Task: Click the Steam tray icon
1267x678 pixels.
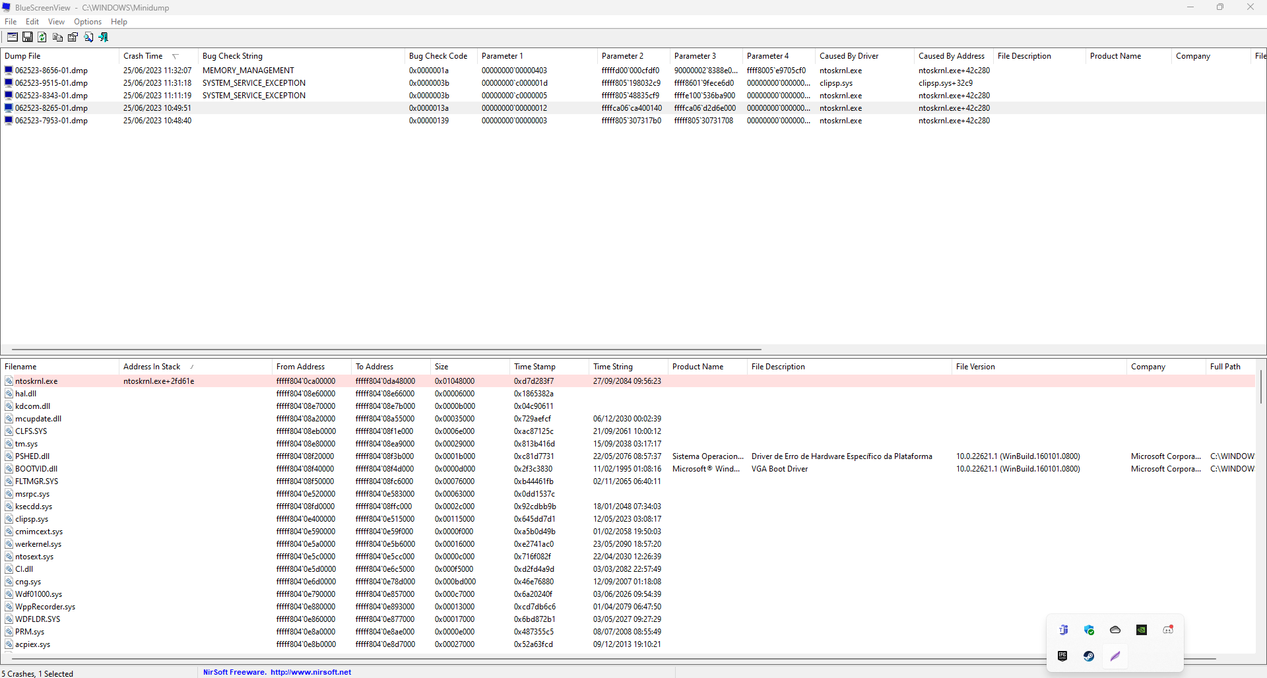Action: click(x=1089, y=656)
